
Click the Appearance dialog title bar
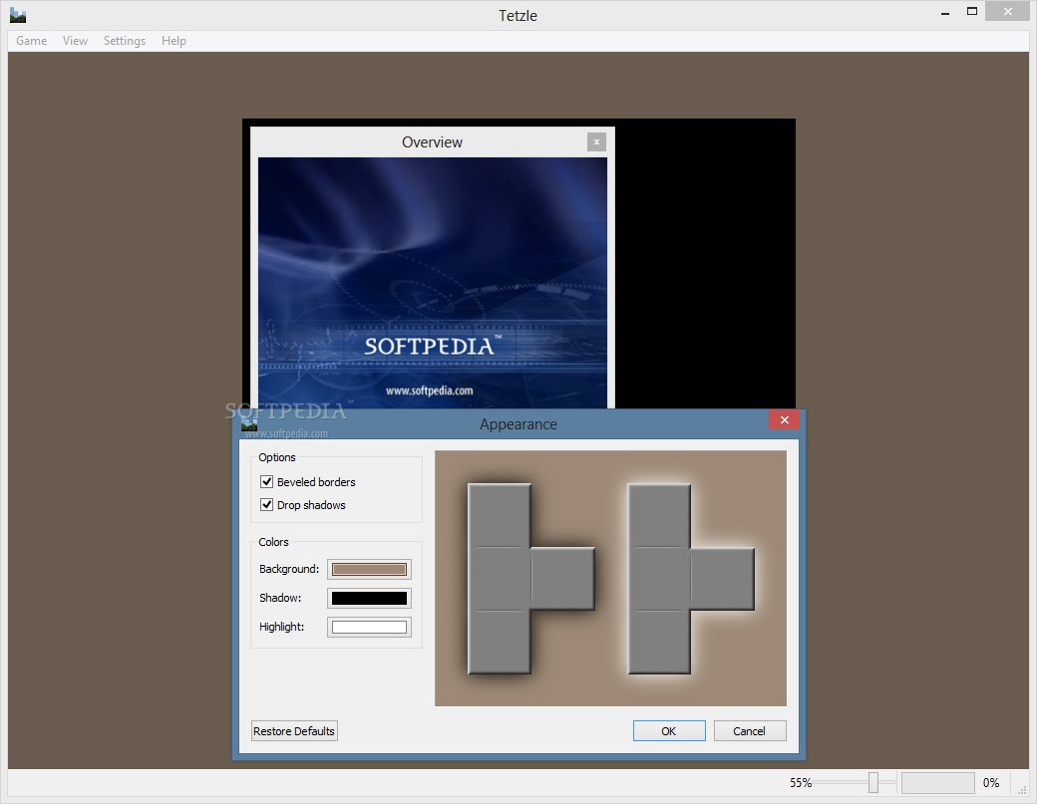point(518,424)
